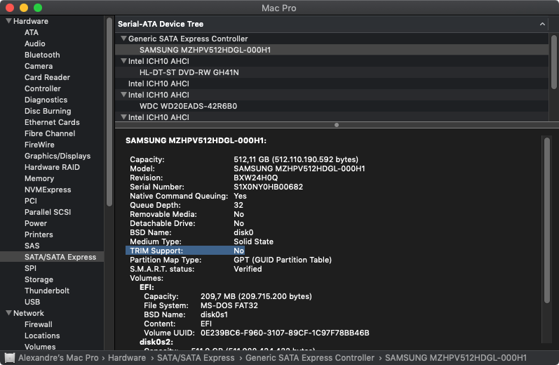Open Diagnostics in the sidebar

[46, 100]
